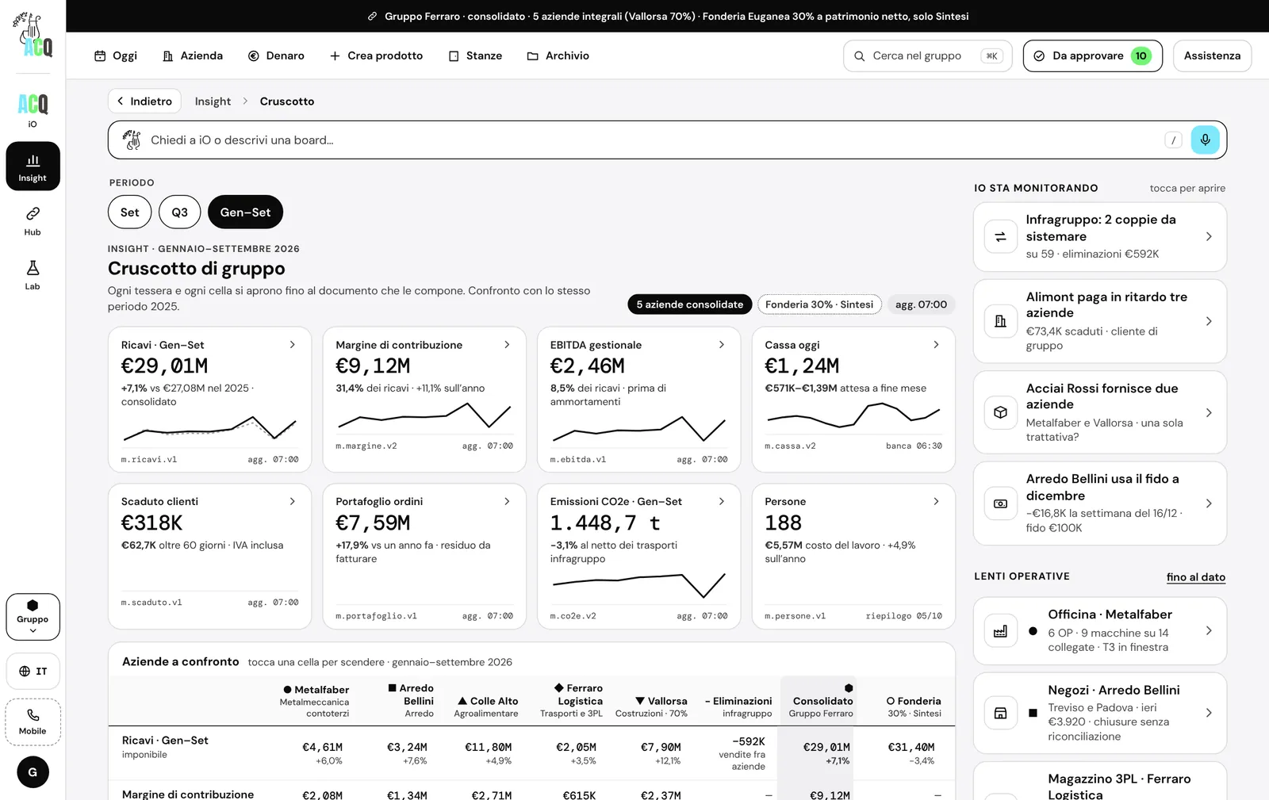Viewport: 1269px width, 800px height.
Task: Click the Officina factory icon
Action: point(1001,631)
